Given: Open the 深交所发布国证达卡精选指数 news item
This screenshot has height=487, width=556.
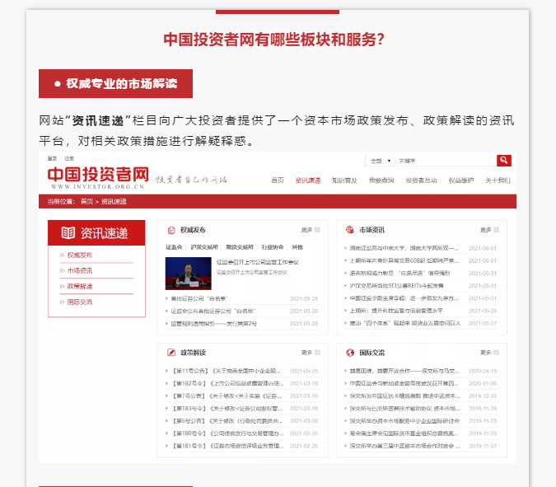Looking at the screenshot, I should (x=405, y=396).
